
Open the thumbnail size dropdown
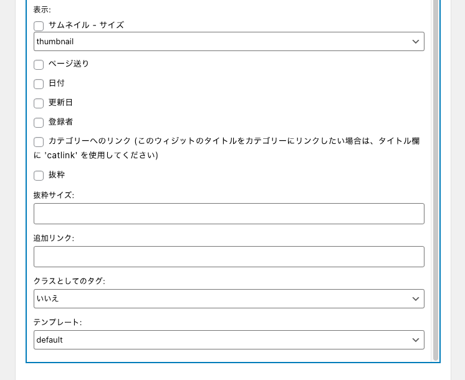tap(228, 42)
